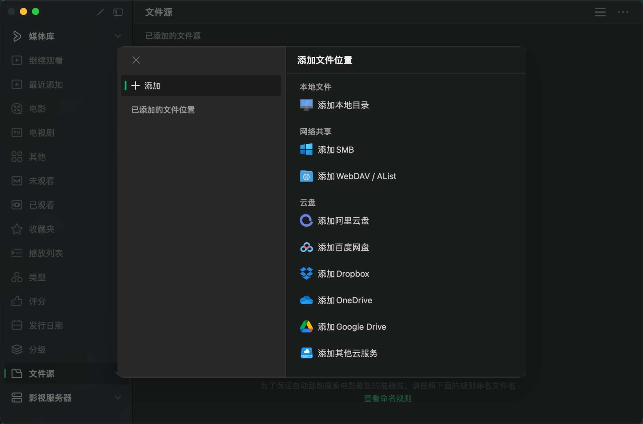Close the add file location dialog

pos(136,60)
